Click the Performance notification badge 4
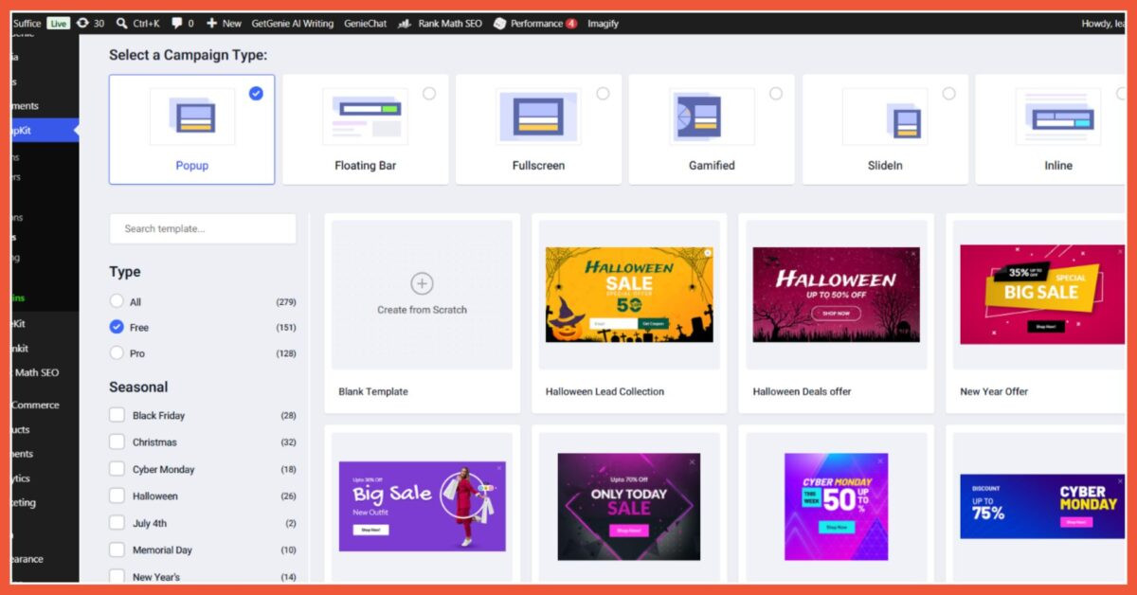 pos(571,23)
